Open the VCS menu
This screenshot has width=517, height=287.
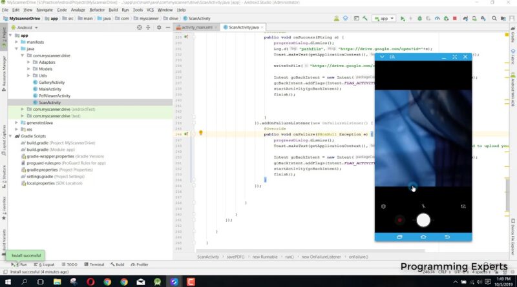150,10
